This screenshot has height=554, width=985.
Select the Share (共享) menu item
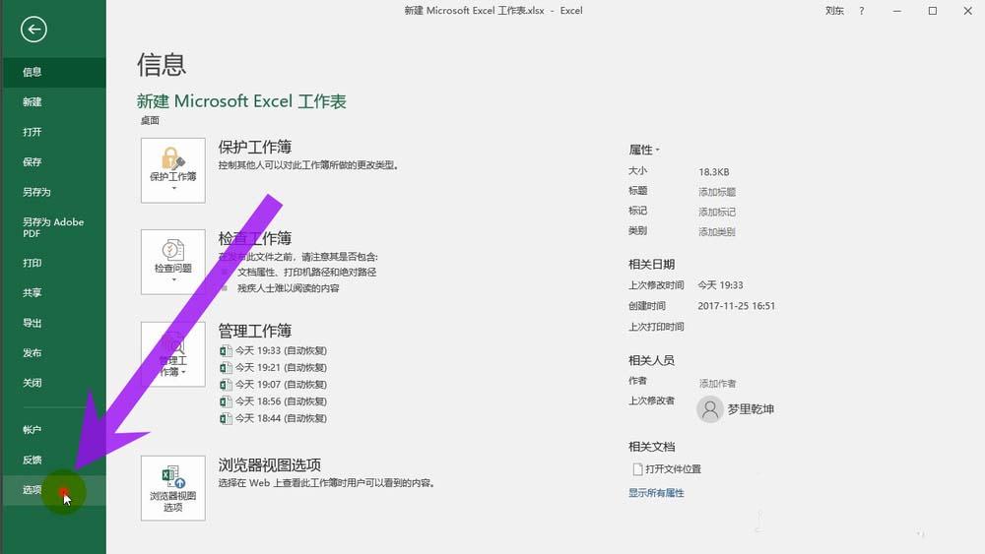(53, 293)
